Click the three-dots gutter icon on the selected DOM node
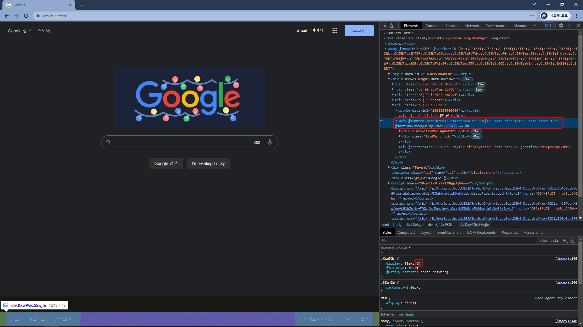Viewport: 583px width, 327px height. pyautogui.click(x=382, y=121)
